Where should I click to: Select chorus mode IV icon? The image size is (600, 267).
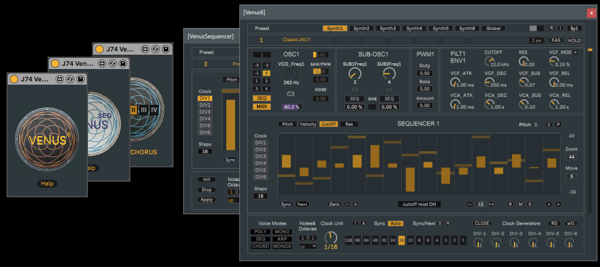[155, 110]
